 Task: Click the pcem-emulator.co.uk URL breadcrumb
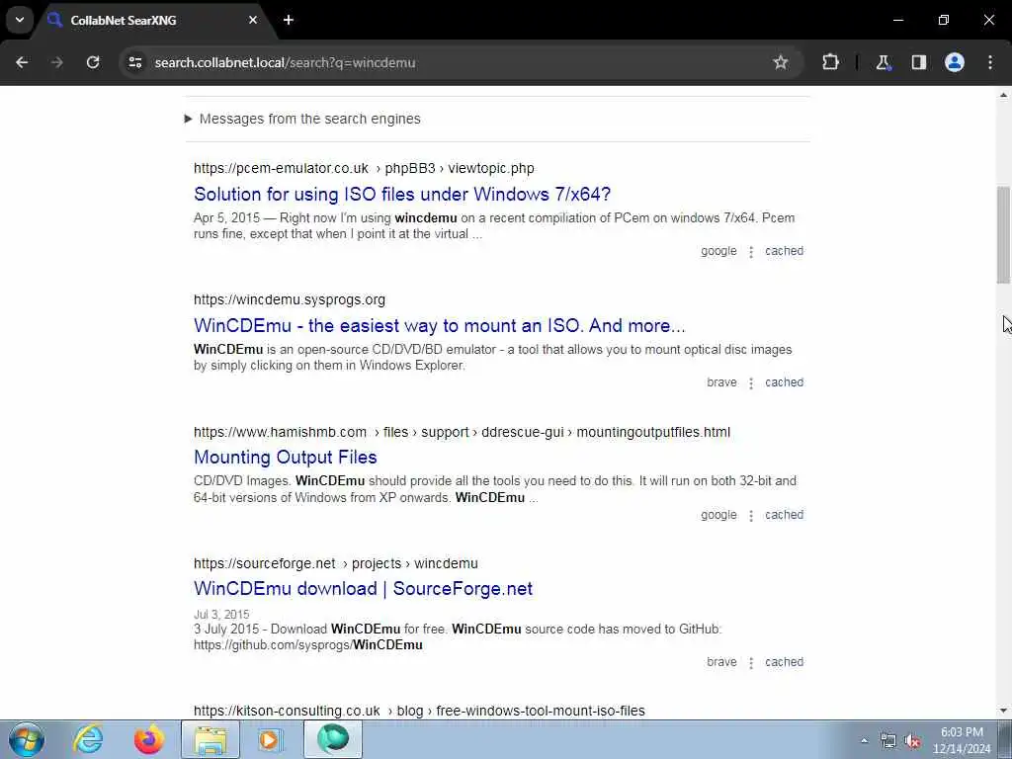pos(364,168)
